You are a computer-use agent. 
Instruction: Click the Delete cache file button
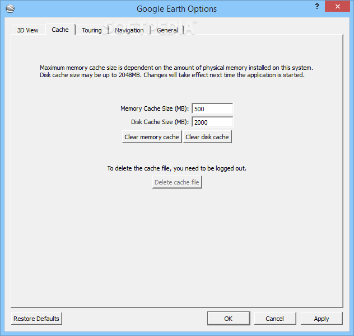[177, 182]
